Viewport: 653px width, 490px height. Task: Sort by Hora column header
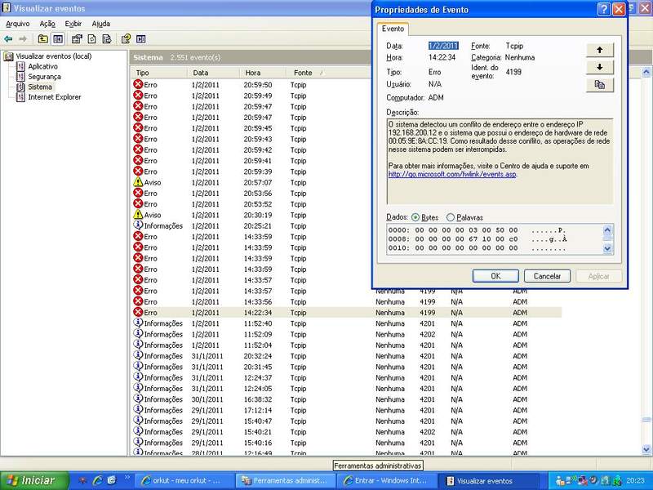tap(263, 73)
